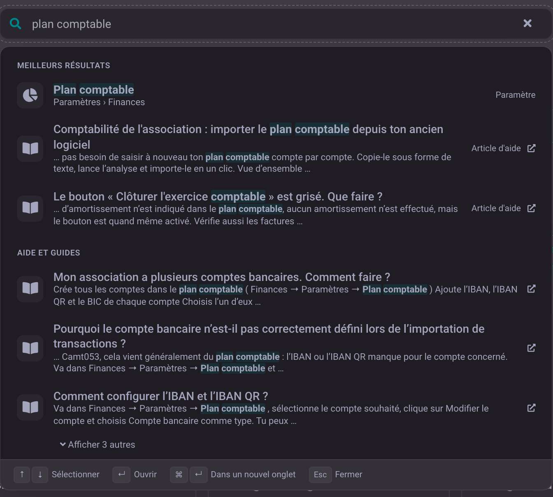Click book icon beside 'Pourquoi le compte bancaire' article
This screenshot has height=497, width=553.
pos(30,348)
